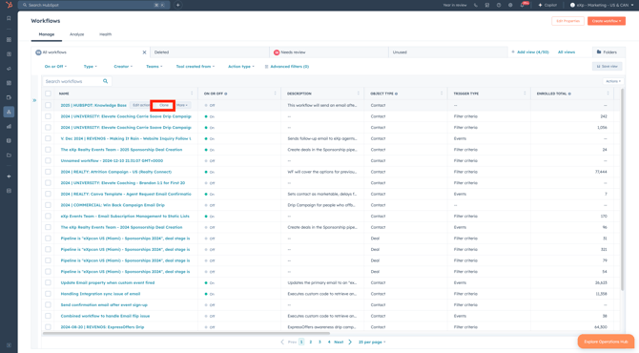The width and height of the screenshot is (639, 353).
Task: Open the calling phone icon in top bar
Action: pos(476,5)
